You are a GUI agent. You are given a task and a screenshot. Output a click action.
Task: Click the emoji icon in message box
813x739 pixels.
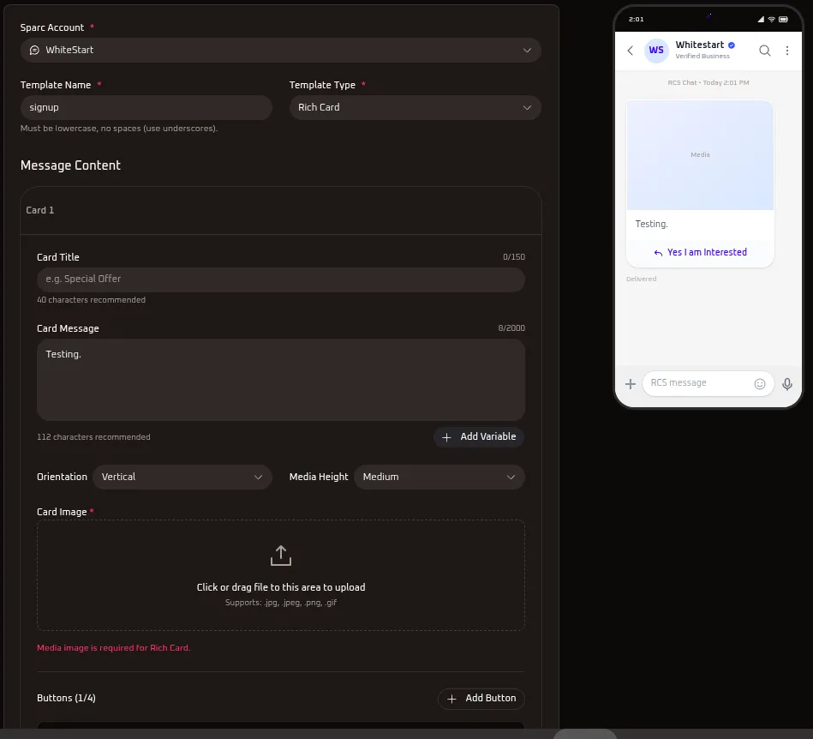tap(760, 384)
